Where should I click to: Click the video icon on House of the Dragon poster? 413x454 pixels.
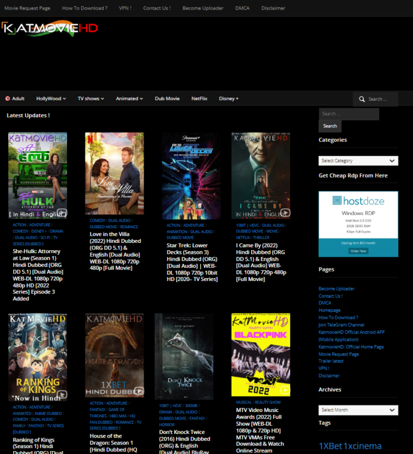[139, 391]
